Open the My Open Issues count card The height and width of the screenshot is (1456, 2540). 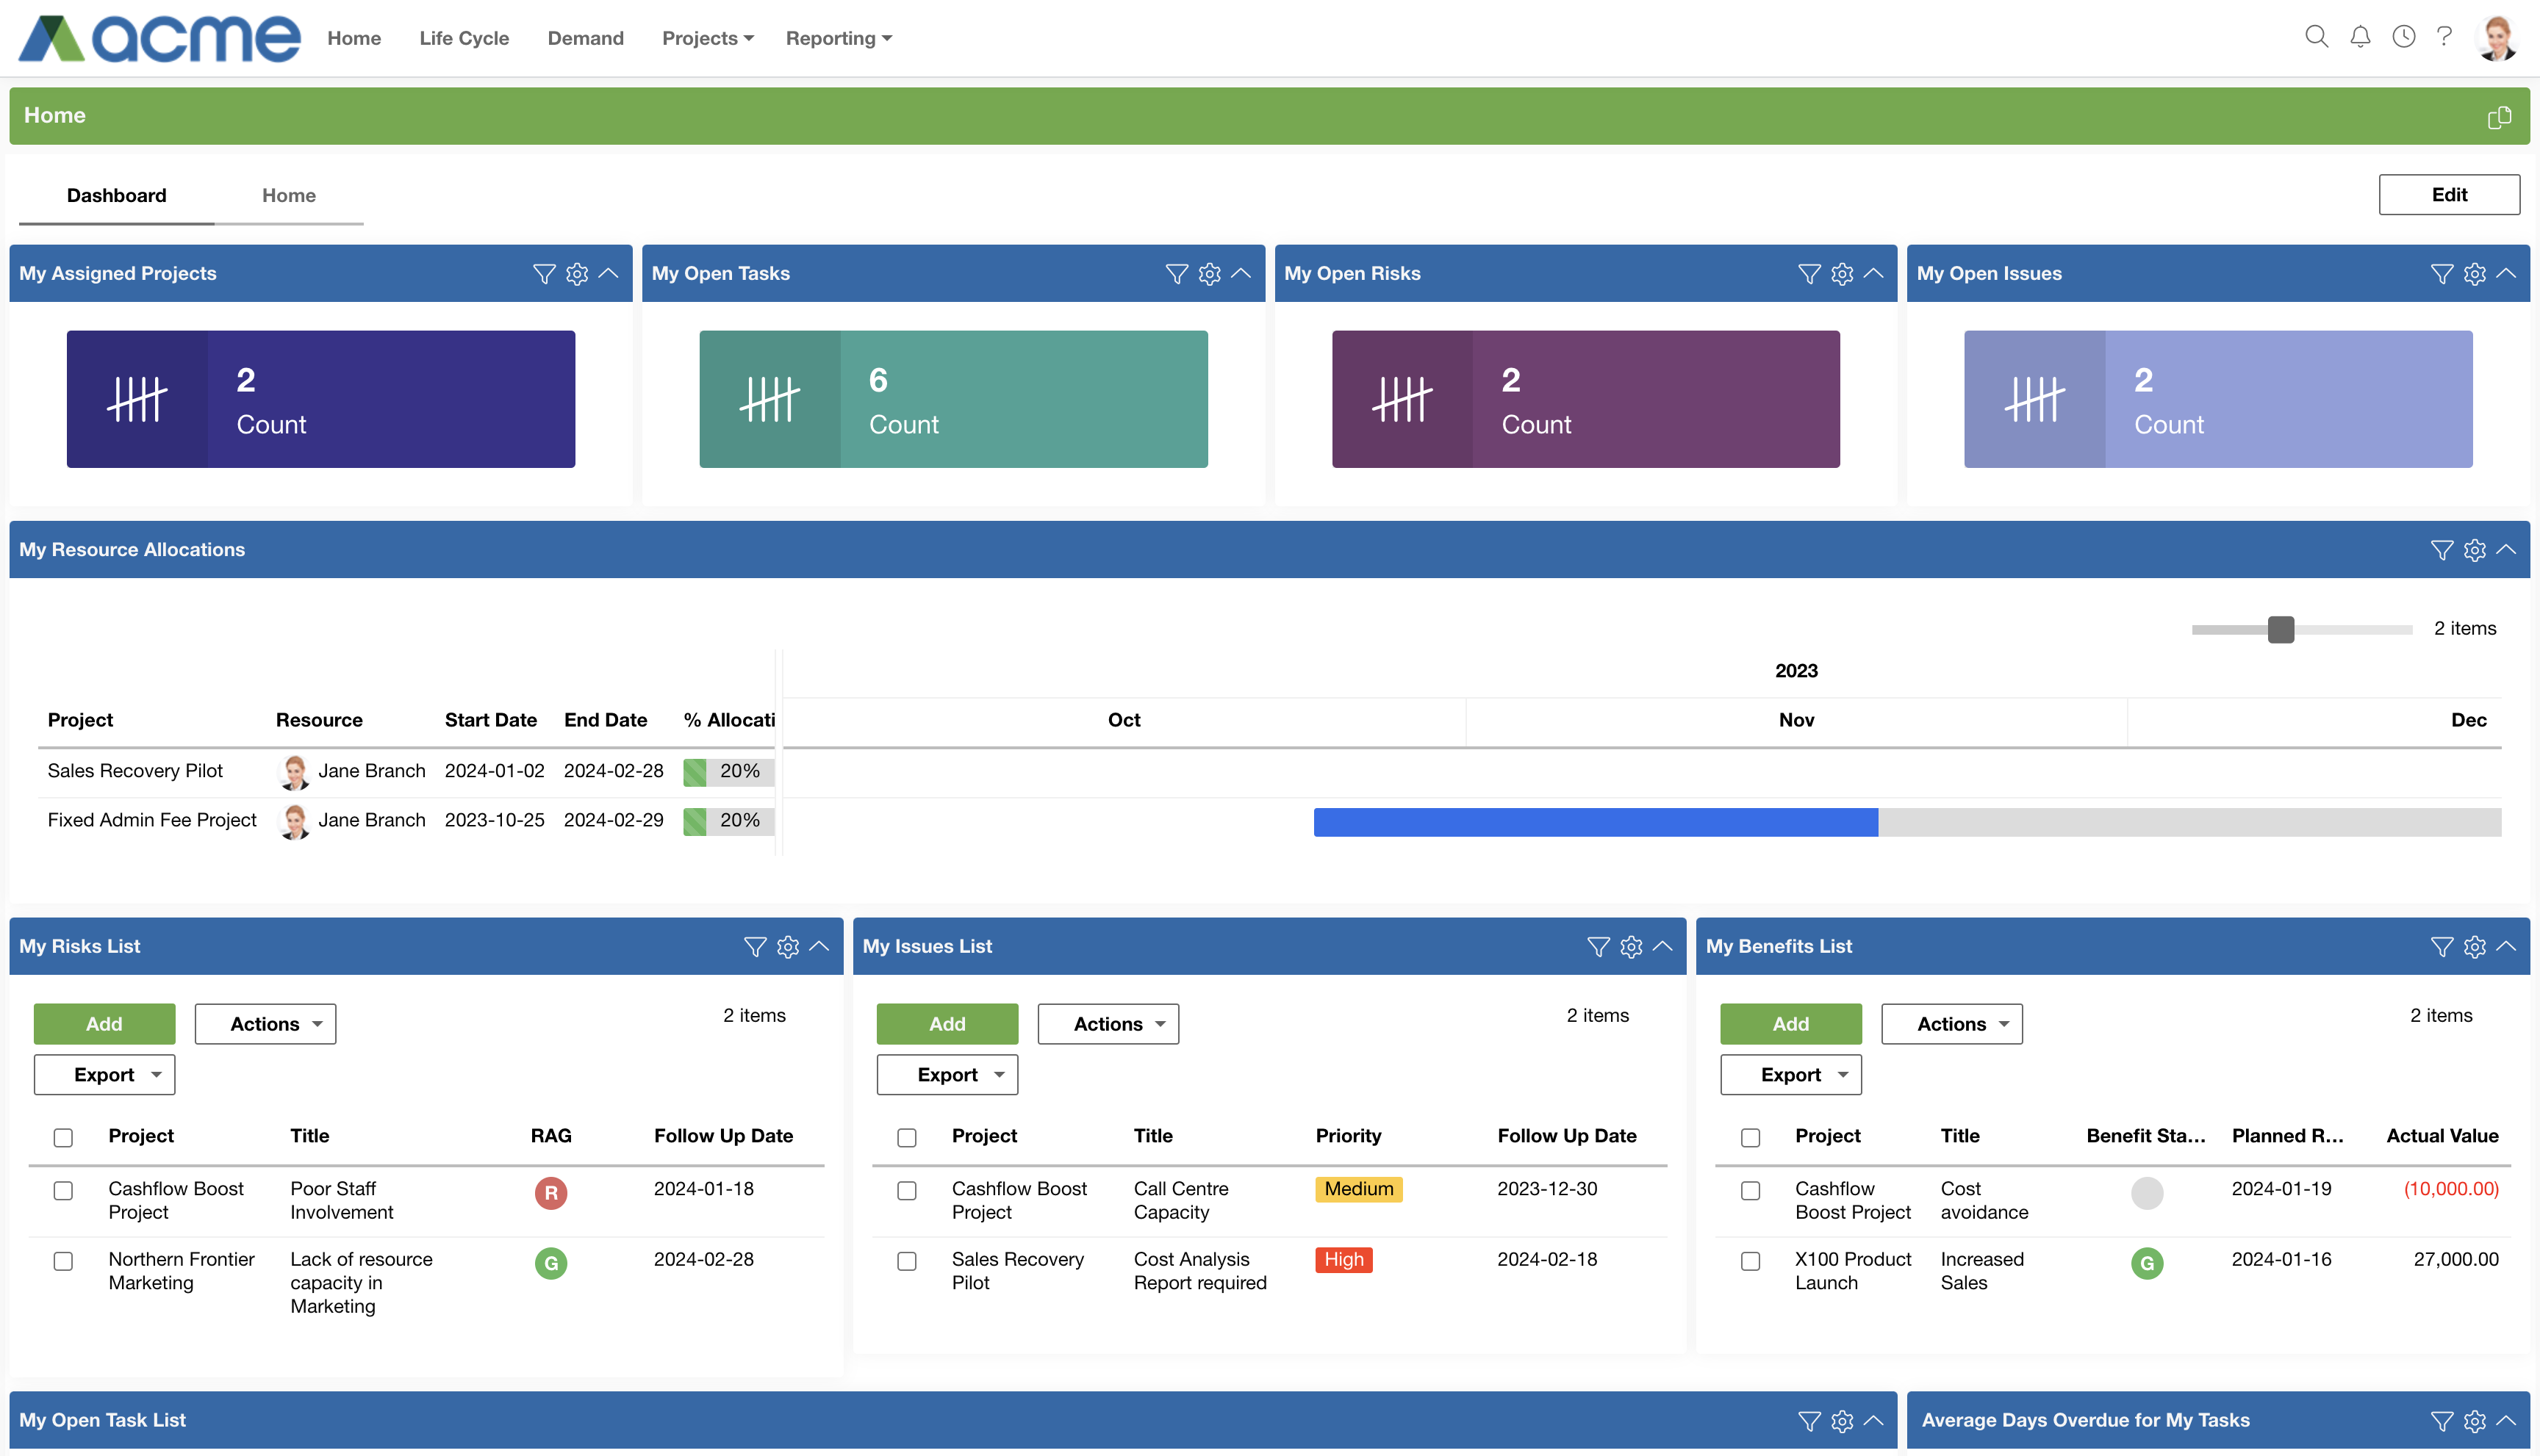[2218, 399]
